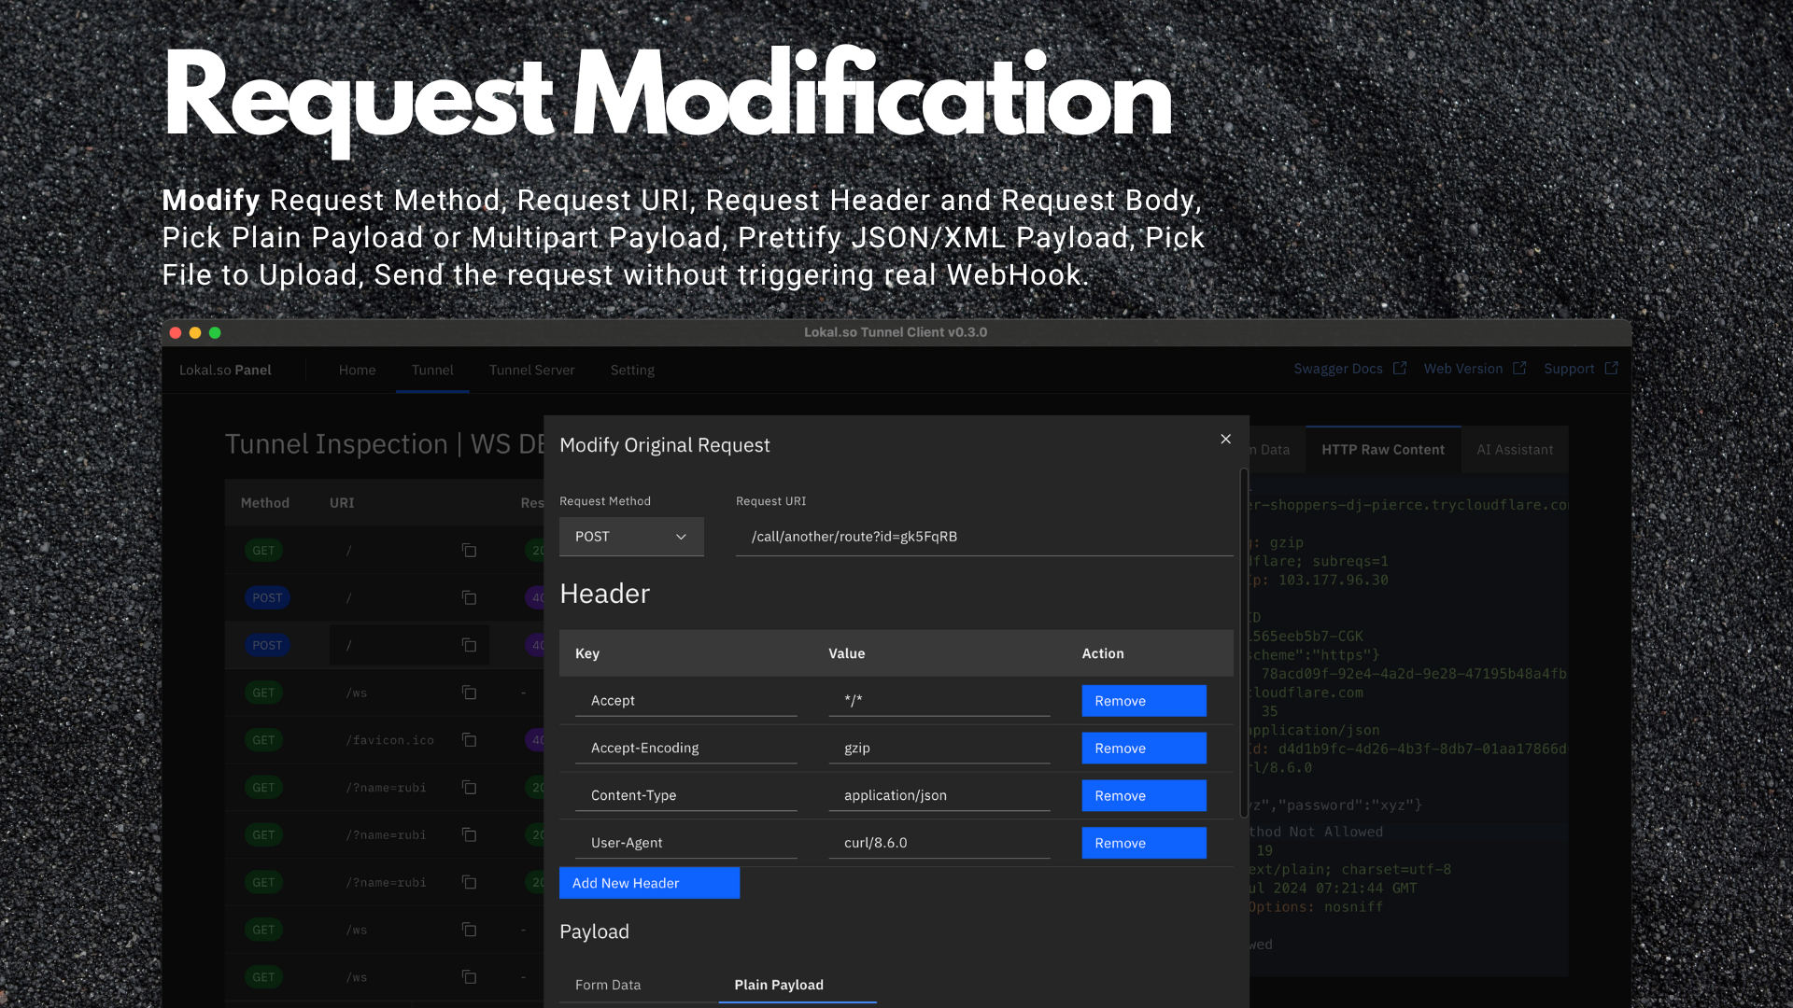Click external link icon beside Web Version
This screenshot has height=1008, width=1793.
click(x=1519, y=369)
